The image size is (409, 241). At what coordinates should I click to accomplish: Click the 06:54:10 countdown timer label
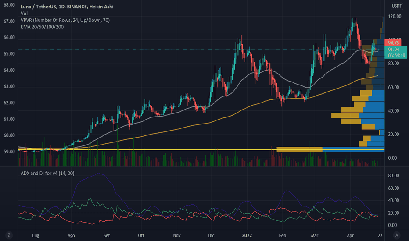coord(396,55)
